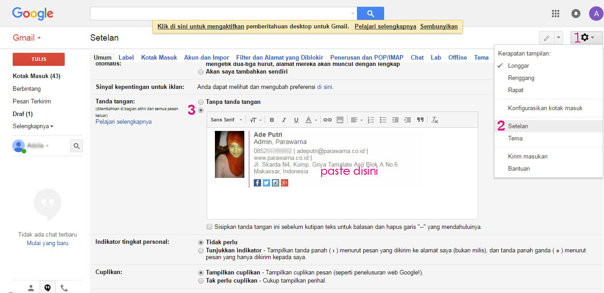Open the phone calls icon
604x293 pixels.
tap(64, 288)
